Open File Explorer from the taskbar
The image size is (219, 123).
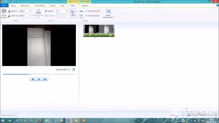(47, 120)
